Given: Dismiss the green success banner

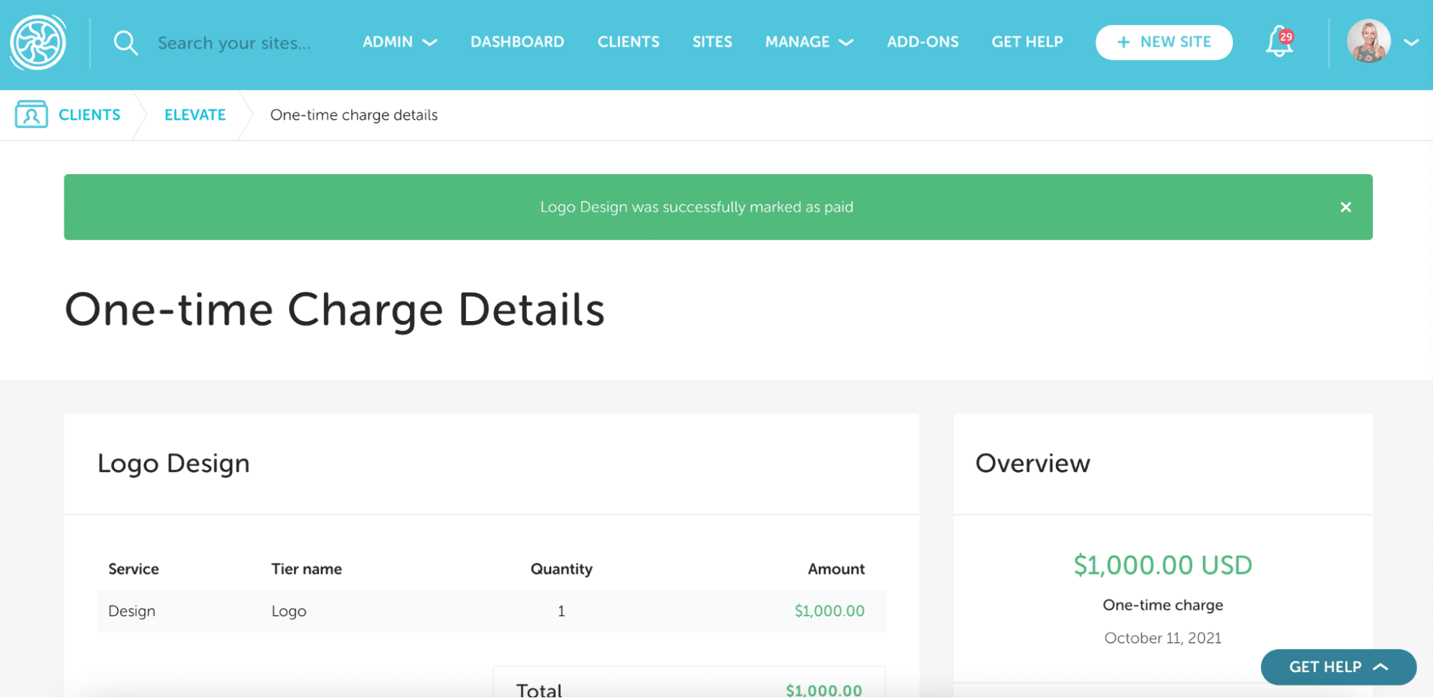Looking at the screenshot, I should click(1346, 207).
